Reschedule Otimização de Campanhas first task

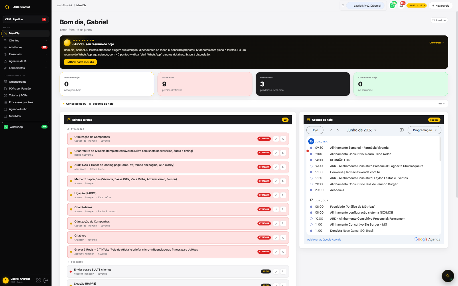[x=283, y=139]
